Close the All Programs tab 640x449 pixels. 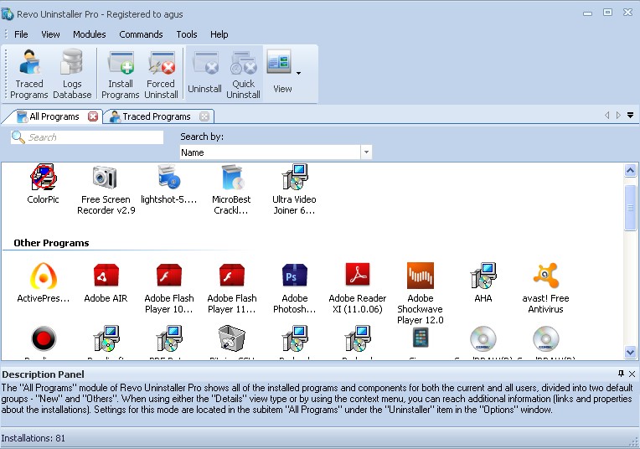[x=93, y=116]
